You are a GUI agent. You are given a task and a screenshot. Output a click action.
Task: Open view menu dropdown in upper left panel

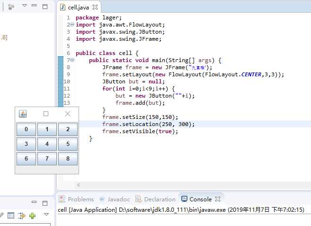click(25, 6)
